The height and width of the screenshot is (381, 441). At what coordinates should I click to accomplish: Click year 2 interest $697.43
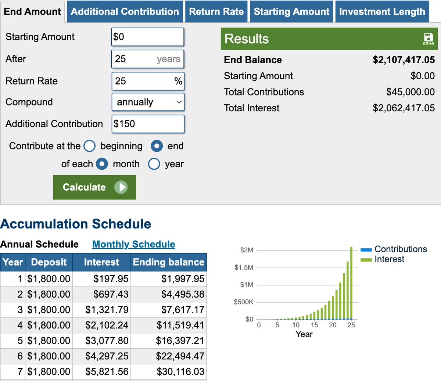[x=111, y=294]
